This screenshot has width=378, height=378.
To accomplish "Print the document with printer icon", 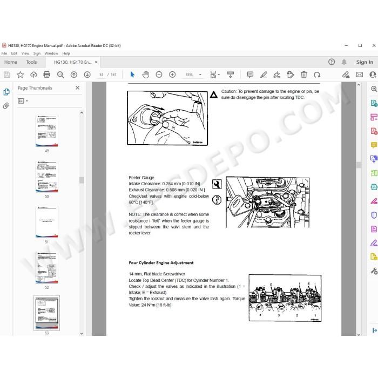I will pyautogui.click(x=47, y=75).
